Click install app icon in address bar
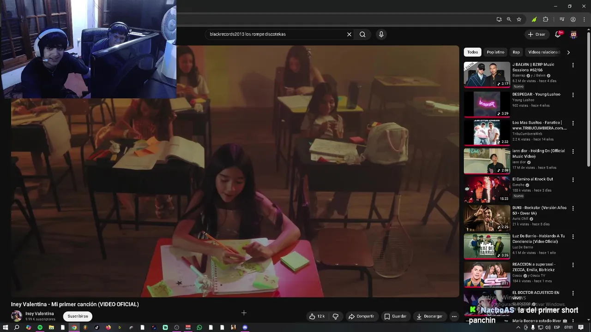This screenshot has height=332, width=591. (499, 19)
